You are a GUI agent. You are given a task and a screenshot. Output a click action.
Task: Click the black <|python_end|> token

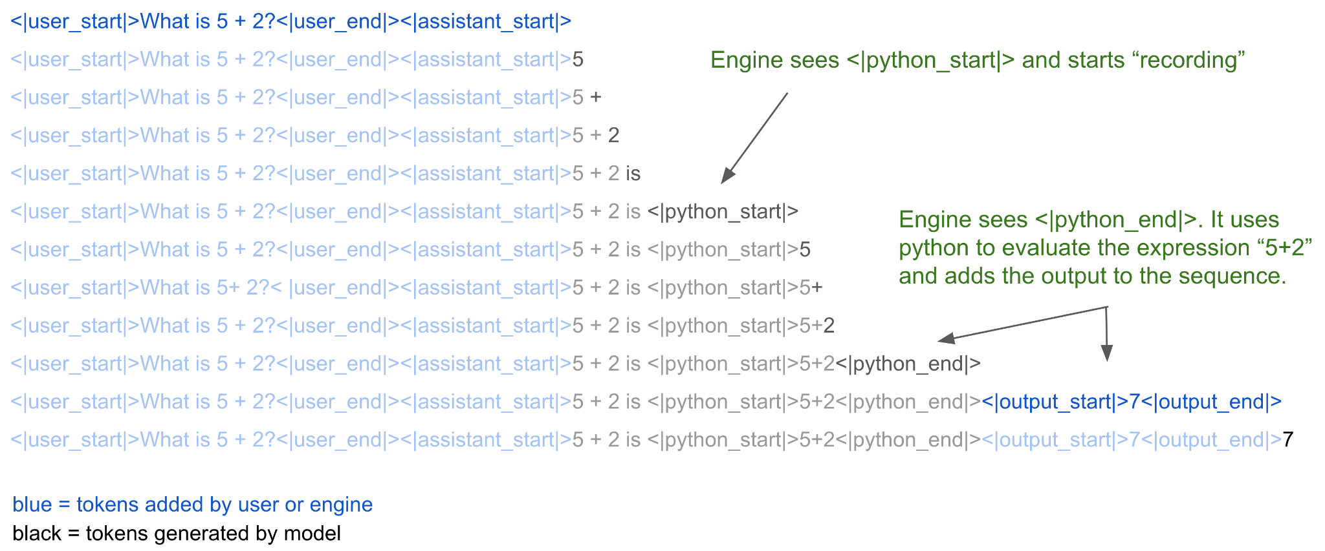pyautogui.click(x=908, y=364)
